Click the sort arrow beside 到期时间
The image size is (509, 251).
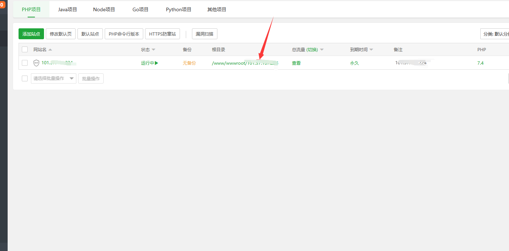pyautogui.click(x=371, y=50)
